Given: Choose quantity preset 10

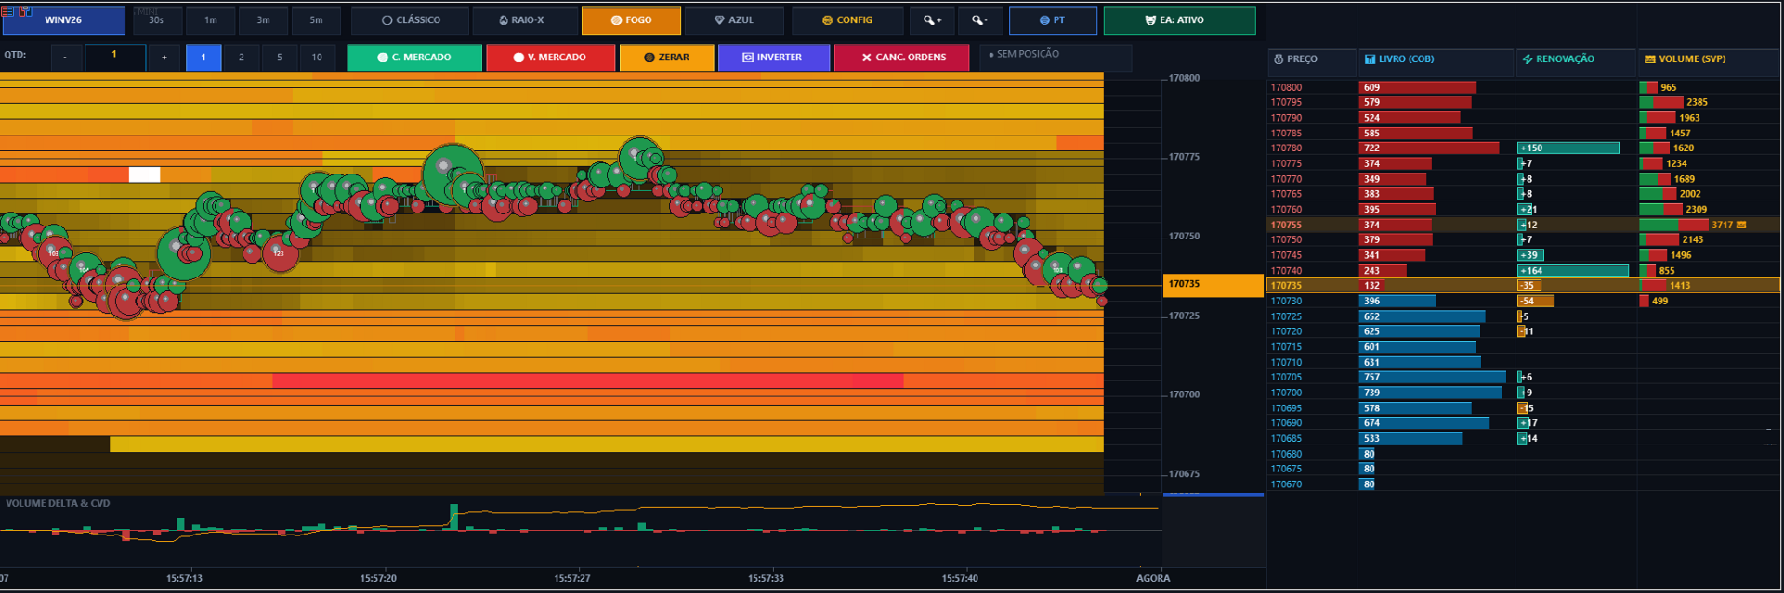Looking at the screenshot, I should [317, 58].
